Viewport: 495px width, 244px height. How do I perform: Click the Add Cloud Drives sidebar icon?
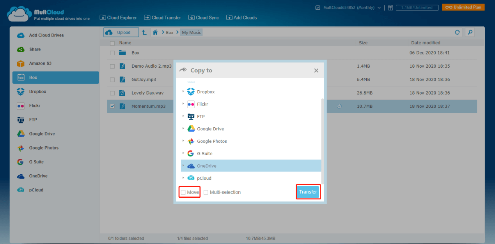[21, 35]
